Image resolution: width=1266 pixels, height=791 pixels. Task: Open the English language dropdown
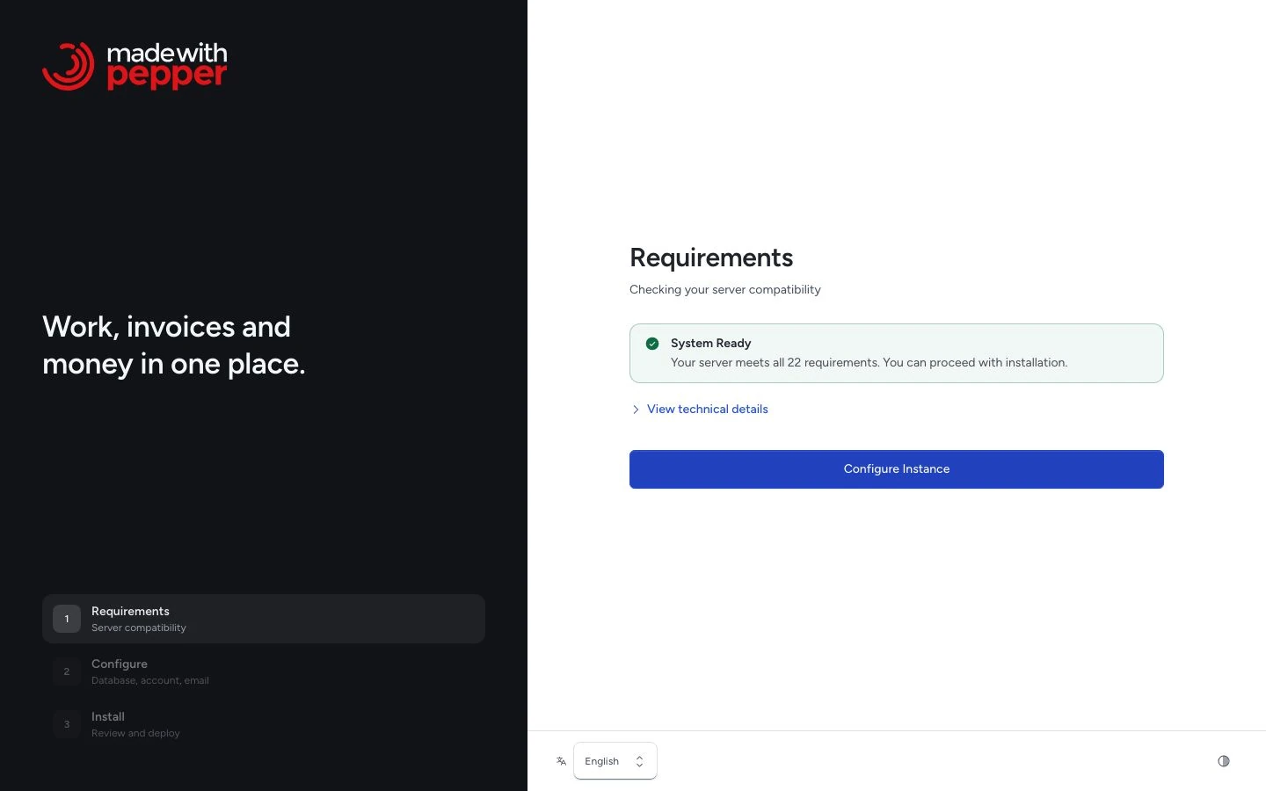tap(615, 761)
